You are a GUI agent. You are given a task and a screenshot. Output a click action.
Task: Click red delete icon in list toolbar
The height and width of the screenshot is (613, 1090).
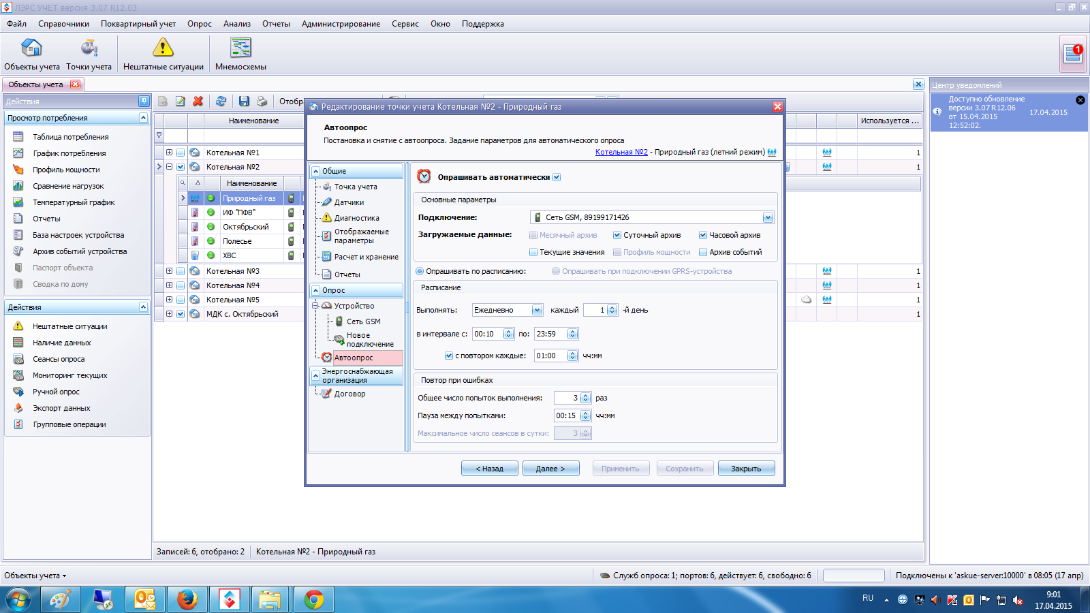pyautogui.click(x=198, y=101)
